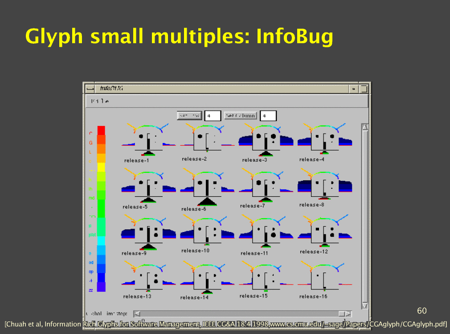Click the vertical scrollbar track
450x334 pixels.
tap(365, 216)
